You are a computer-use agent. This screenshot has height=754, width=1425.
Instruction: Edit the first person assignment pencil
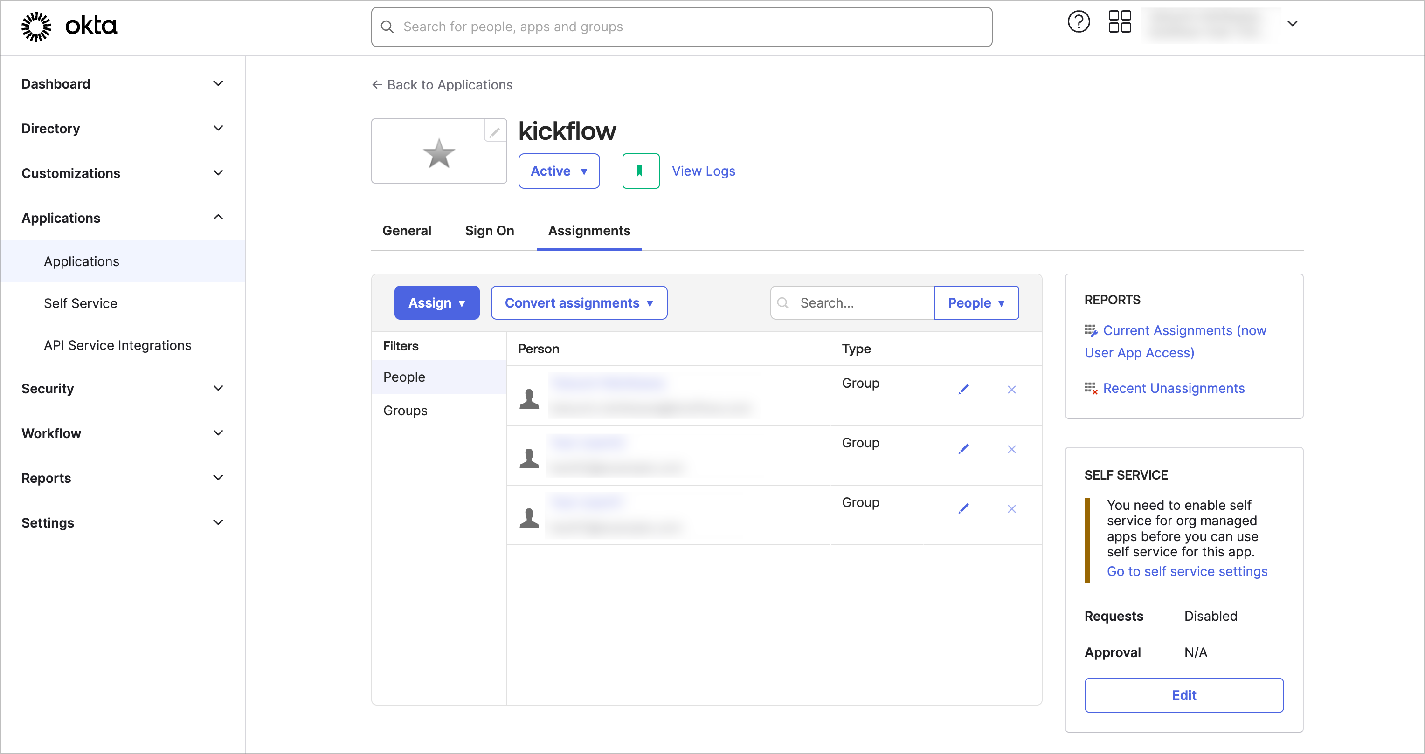(x=964, y=389)
